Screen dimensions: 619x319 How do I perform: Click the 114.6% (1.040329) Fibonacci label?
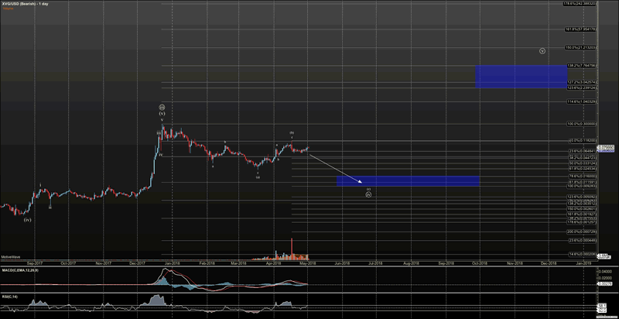click(581, 102)
